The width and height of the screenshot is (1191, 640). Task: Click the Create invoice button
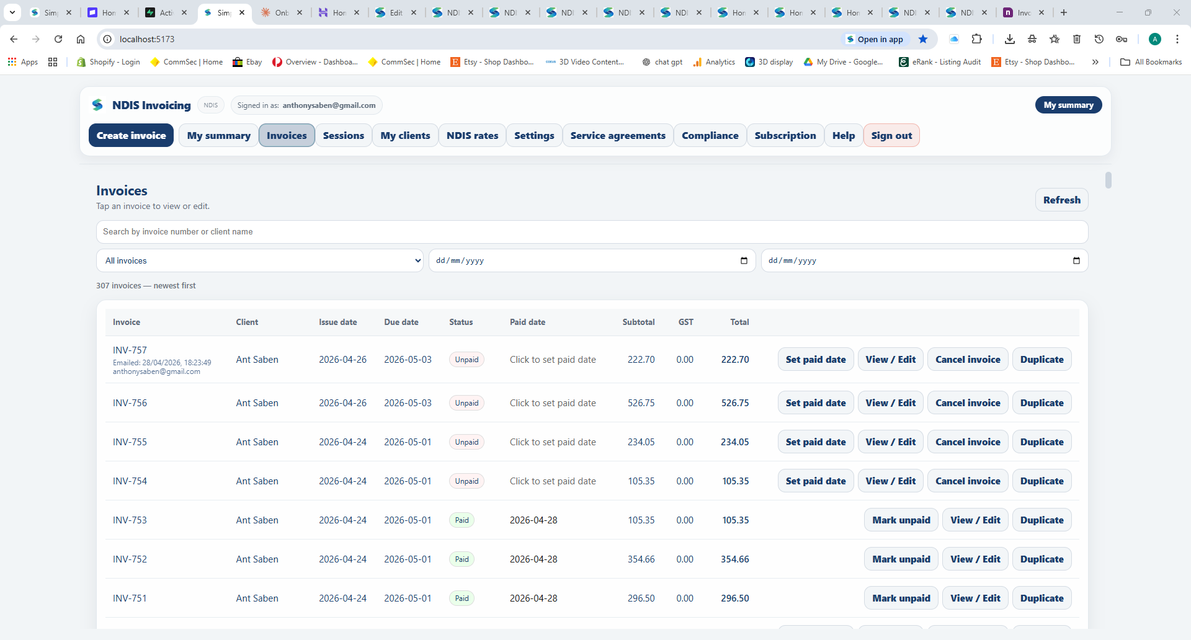tap(132, 135)
